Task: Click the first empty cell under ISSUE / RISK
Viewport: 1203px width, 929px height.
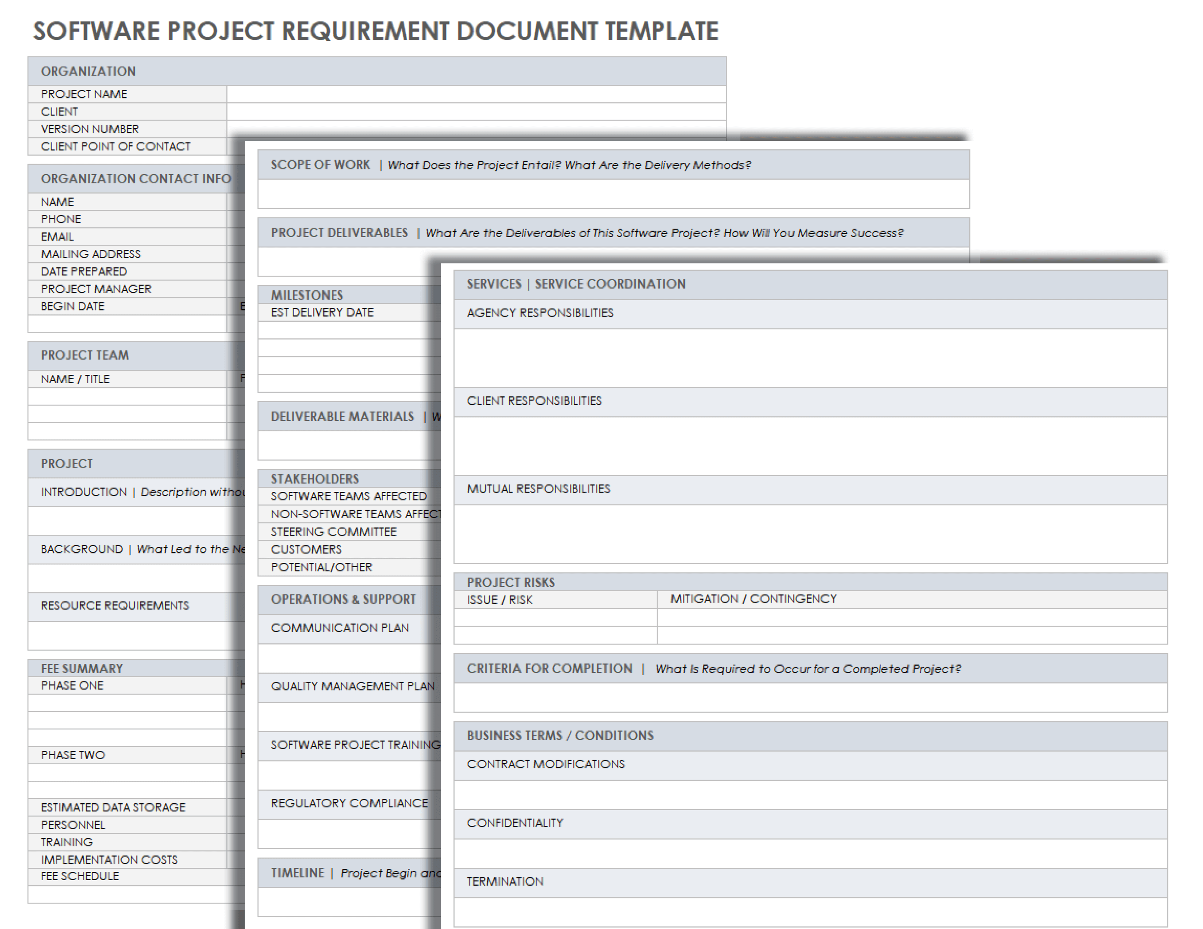Action: (x=555, y=618)
